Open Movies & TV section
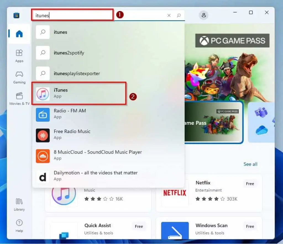 click(19, 99)
